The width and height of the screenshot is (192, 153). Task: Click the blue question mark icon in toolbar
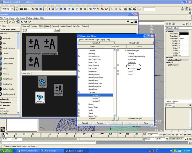(77, 9)
